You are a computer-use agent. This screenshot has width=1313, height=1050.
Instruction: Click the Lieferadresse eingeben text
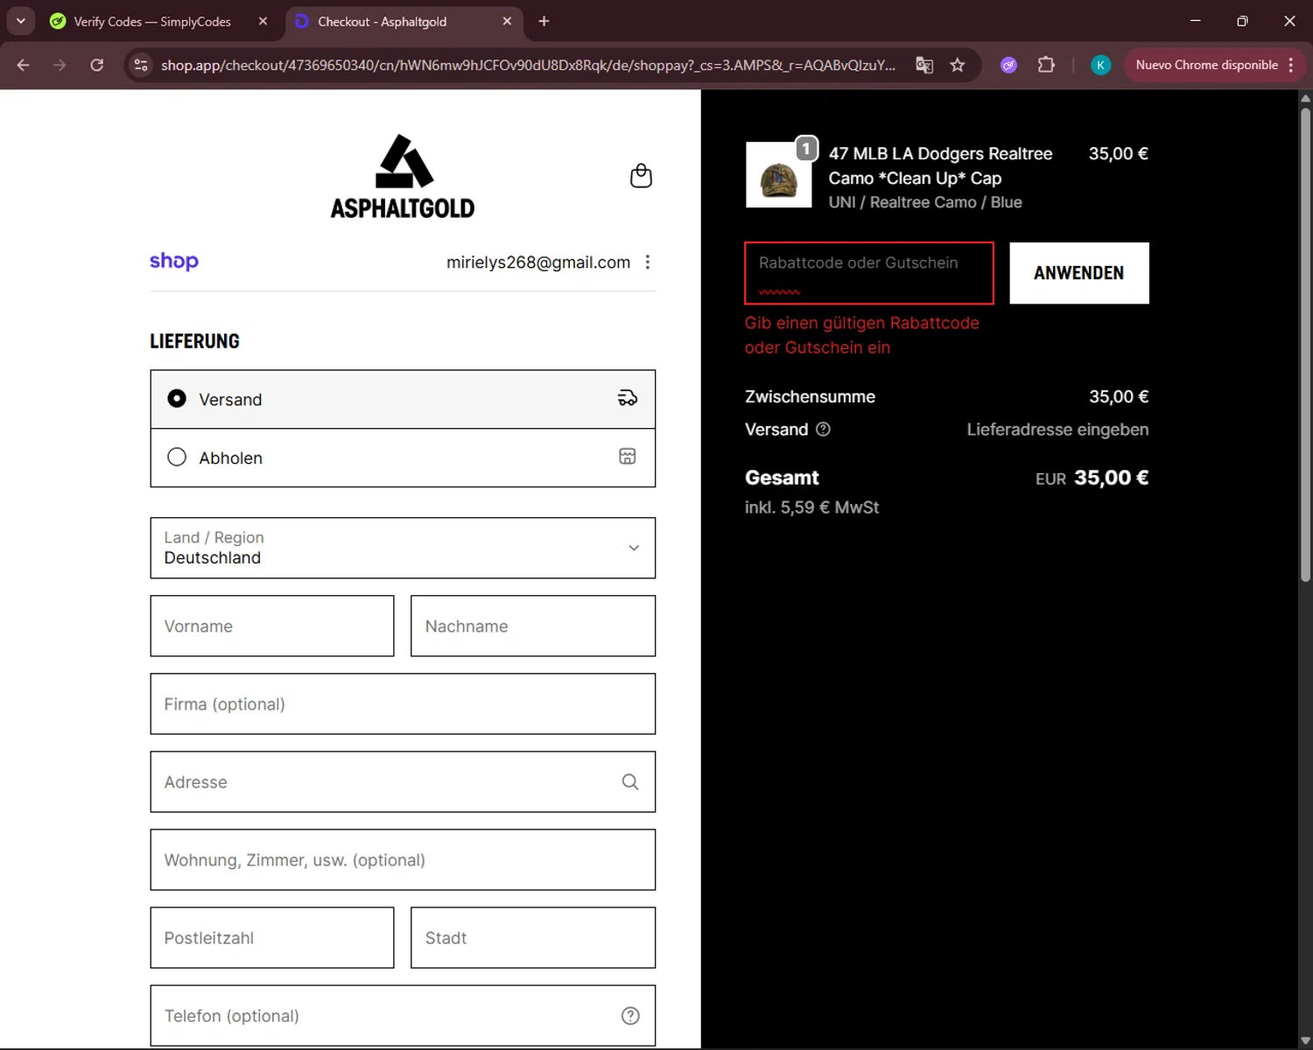[1057, 429]
